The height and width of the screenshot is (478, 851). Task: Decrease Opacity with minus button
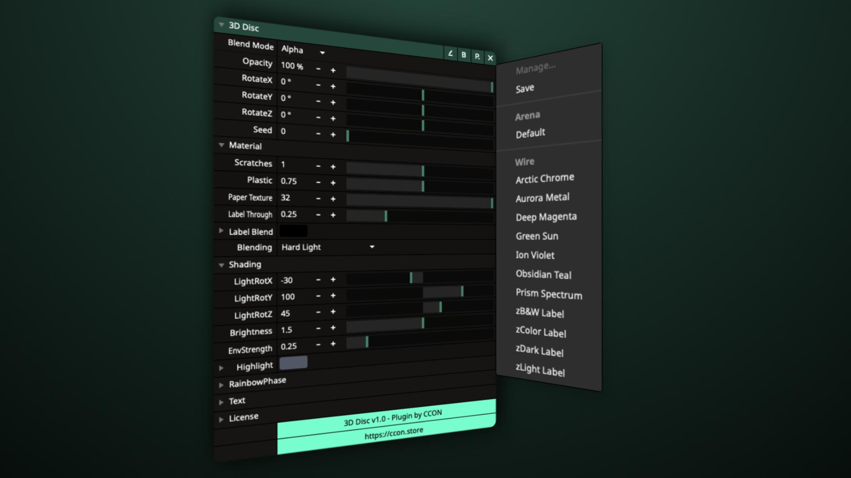(318, 69)
